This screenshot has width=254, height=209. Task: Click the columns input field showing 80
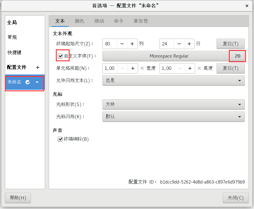[110, 44]
